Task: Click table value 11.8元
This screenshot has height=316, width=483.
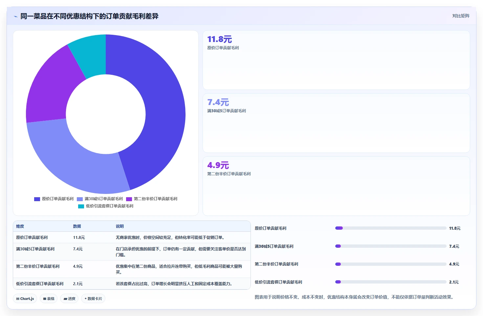Action: point(79,238)
